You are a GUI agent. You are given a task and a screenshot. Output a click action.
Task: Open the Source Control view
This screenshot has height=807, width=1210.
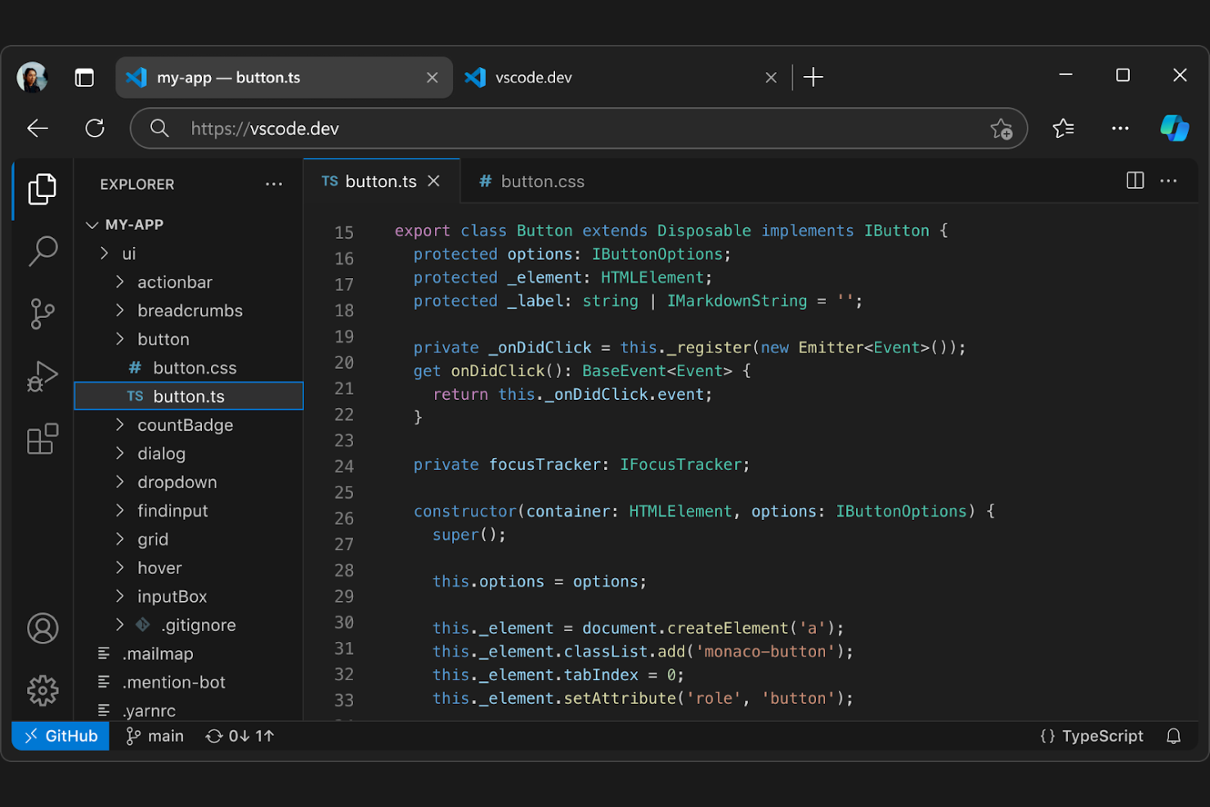tap(43, 314)
